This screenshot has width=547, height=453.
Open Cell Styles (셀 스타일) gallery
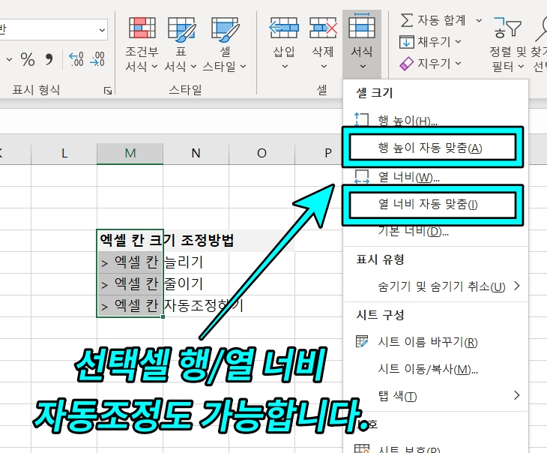coord(225,44)
